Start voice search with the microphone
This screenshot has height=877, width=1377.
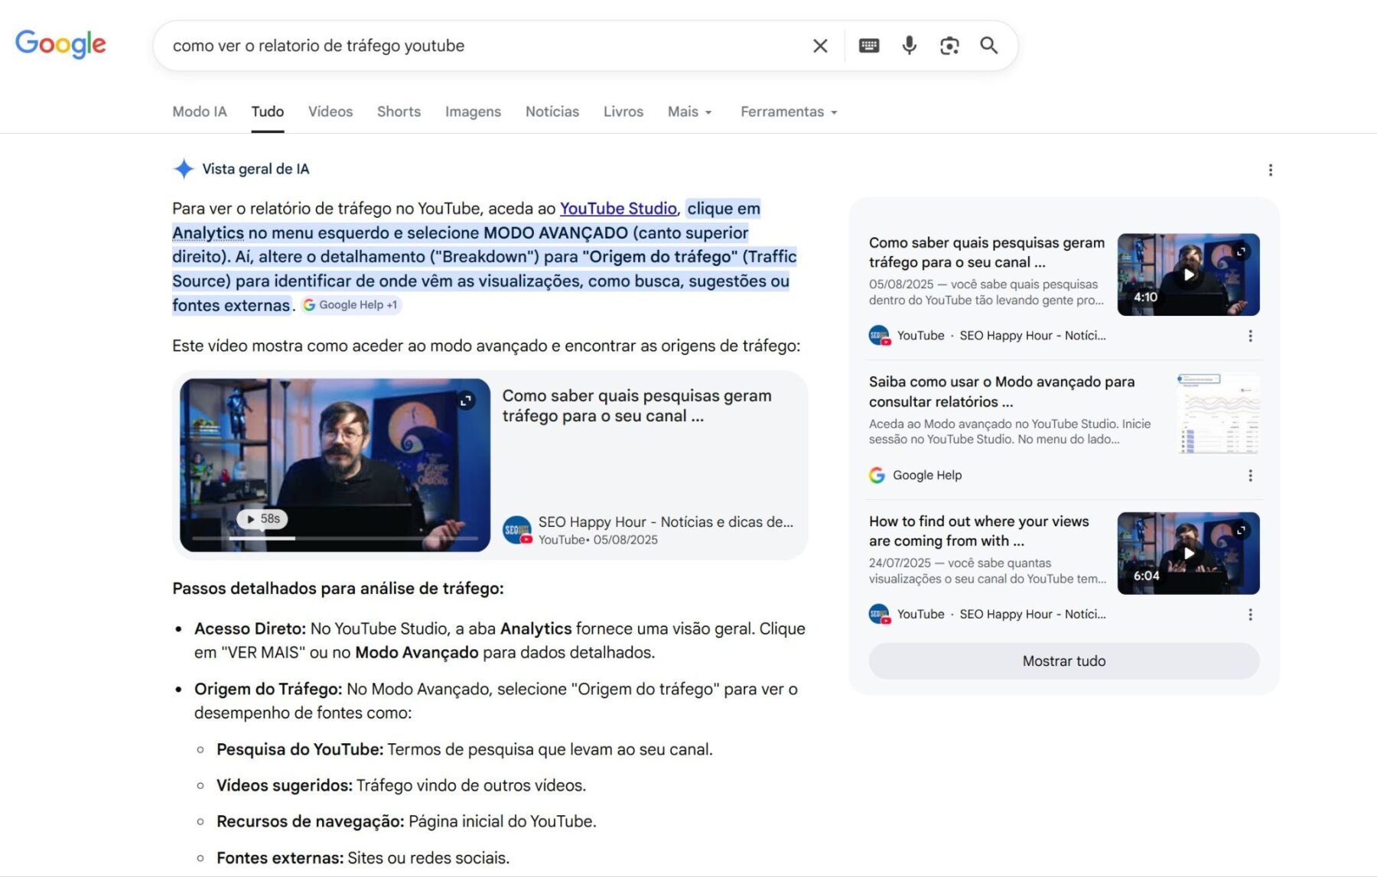pos(909,46)
